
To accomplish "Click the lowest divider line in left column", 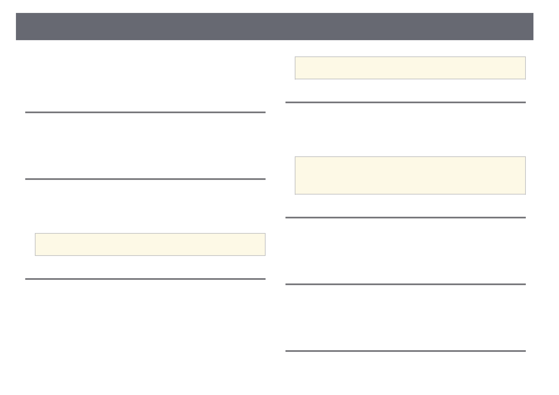I will click(x=145, y=279).
